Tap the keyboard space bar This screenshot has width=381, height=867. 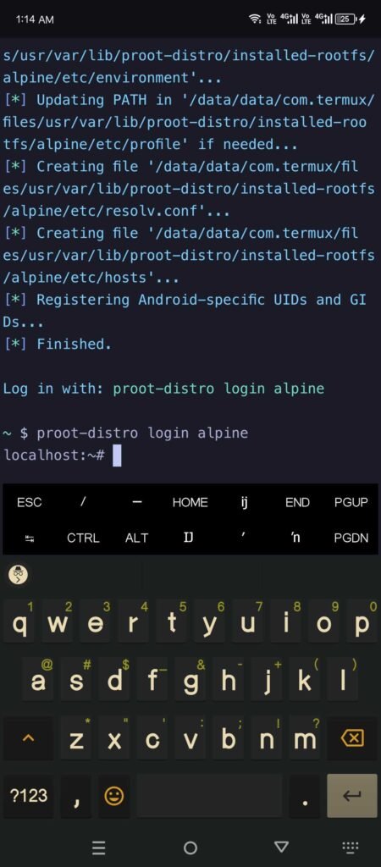[209, 796]
